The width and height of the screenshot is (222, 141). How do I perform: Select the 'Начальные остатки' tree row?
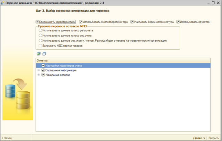(57, 75)
